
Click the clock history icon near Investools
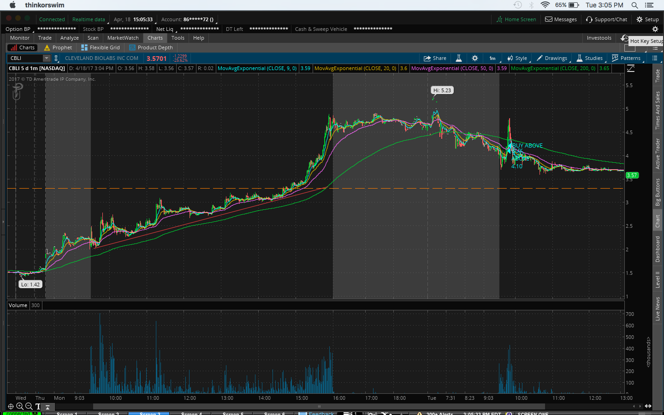[x=624, y=38]
